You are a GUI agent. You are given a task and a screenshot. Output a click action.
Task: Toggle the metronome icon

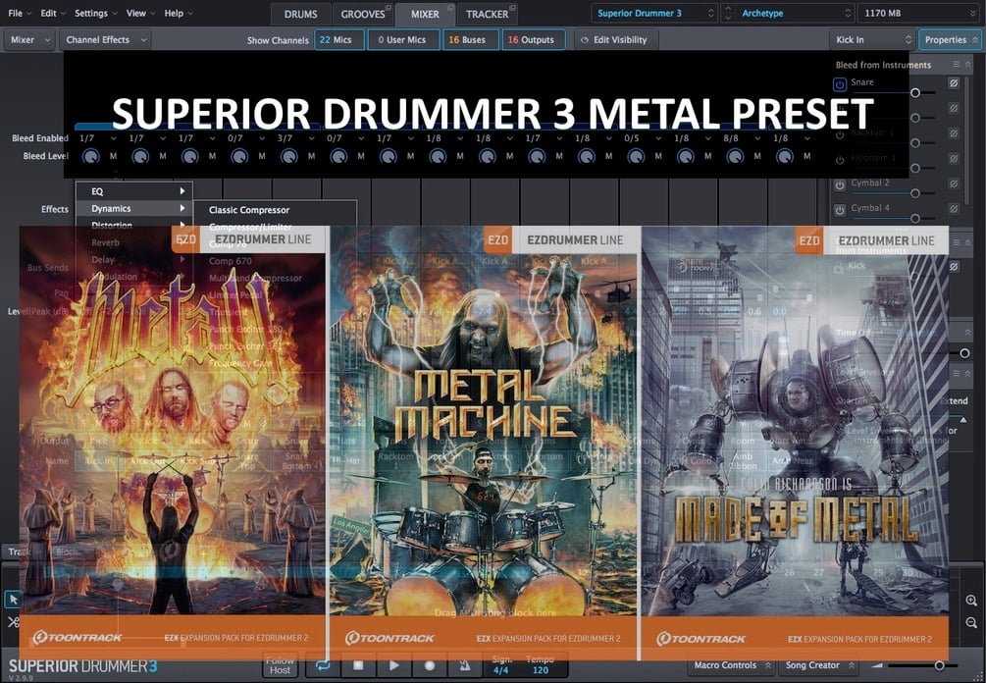(x=465, y=665)
